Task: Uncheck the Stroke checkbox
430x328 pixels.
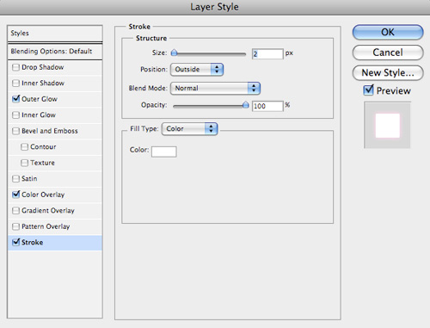Action: pyautogui.click(x=15, y=243)
